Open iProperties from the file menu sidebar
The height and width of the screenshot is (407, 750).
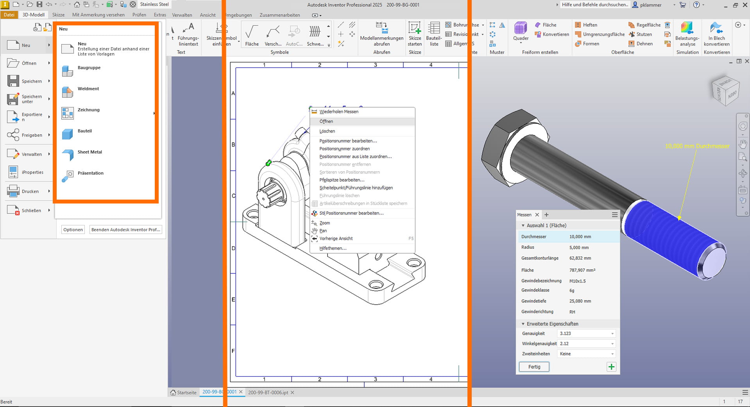click(x=32, y=172)
